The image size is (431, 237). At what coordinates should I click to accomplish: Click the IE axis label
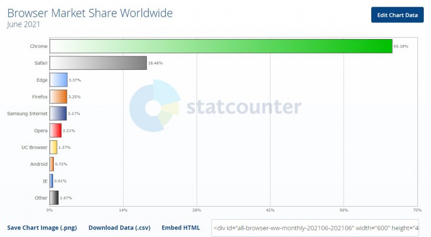point(45,181)
